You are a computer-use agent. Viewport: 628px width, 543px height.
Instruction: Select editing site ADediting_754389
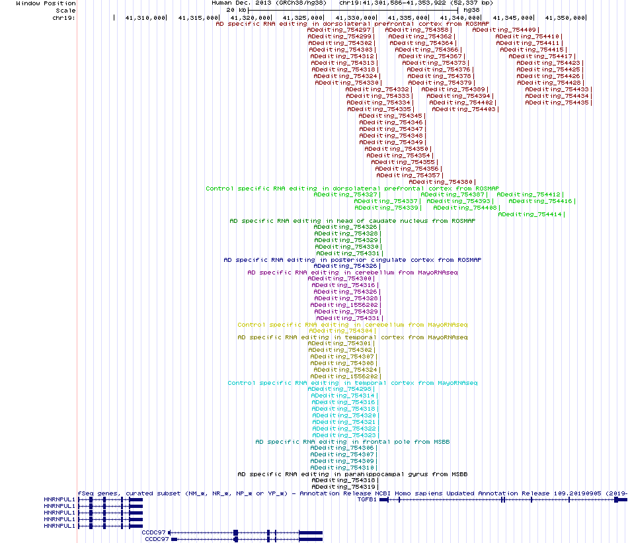(455, 89)
